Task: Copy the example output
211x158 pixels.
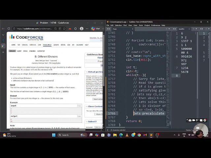Action: [x=79, y=116]
